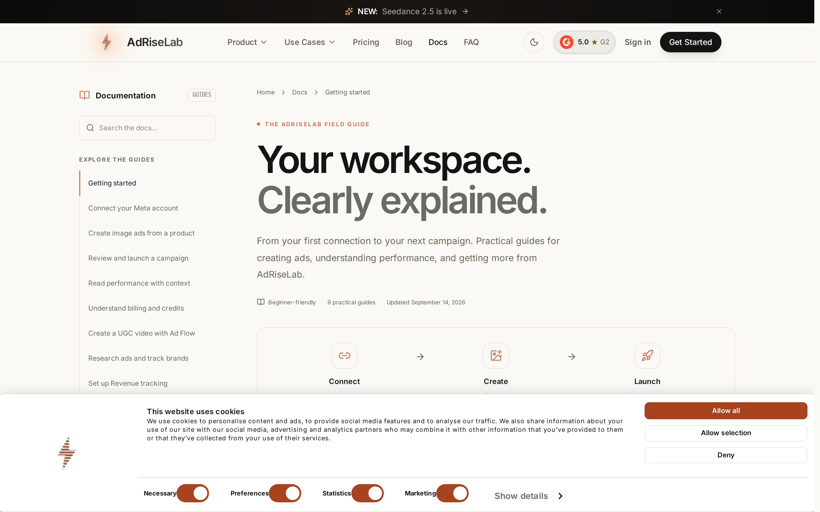Go to the Blog

(403, 42)
